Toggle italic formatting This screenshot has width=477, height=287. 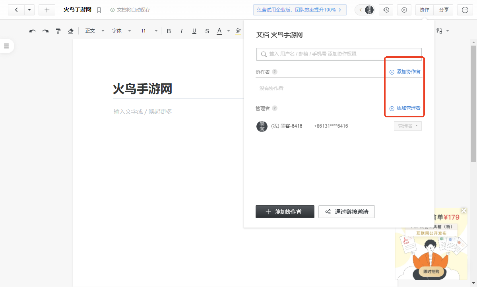(x=182, y=31)
